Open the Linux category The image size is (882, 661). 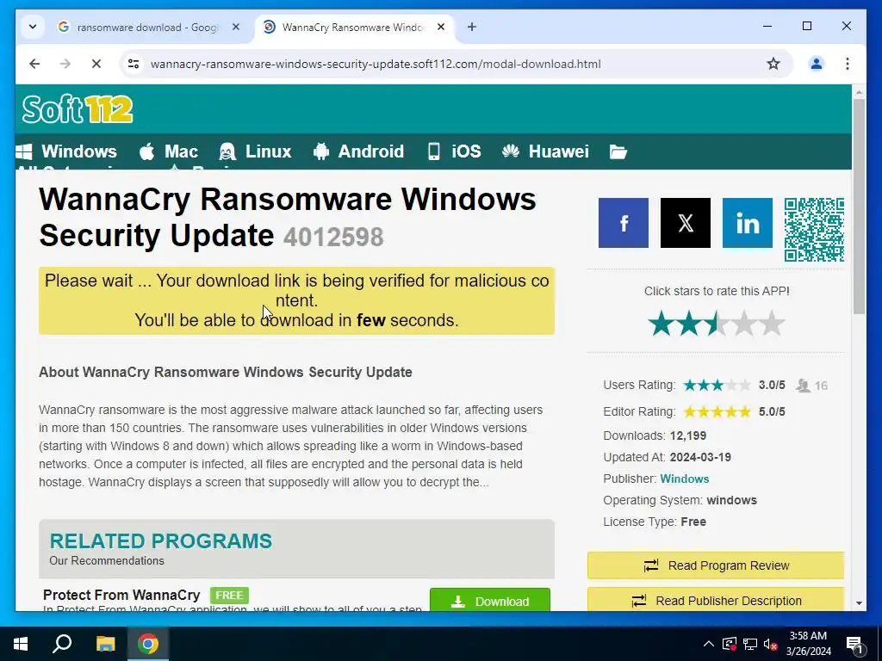click(x=255, y=151)
